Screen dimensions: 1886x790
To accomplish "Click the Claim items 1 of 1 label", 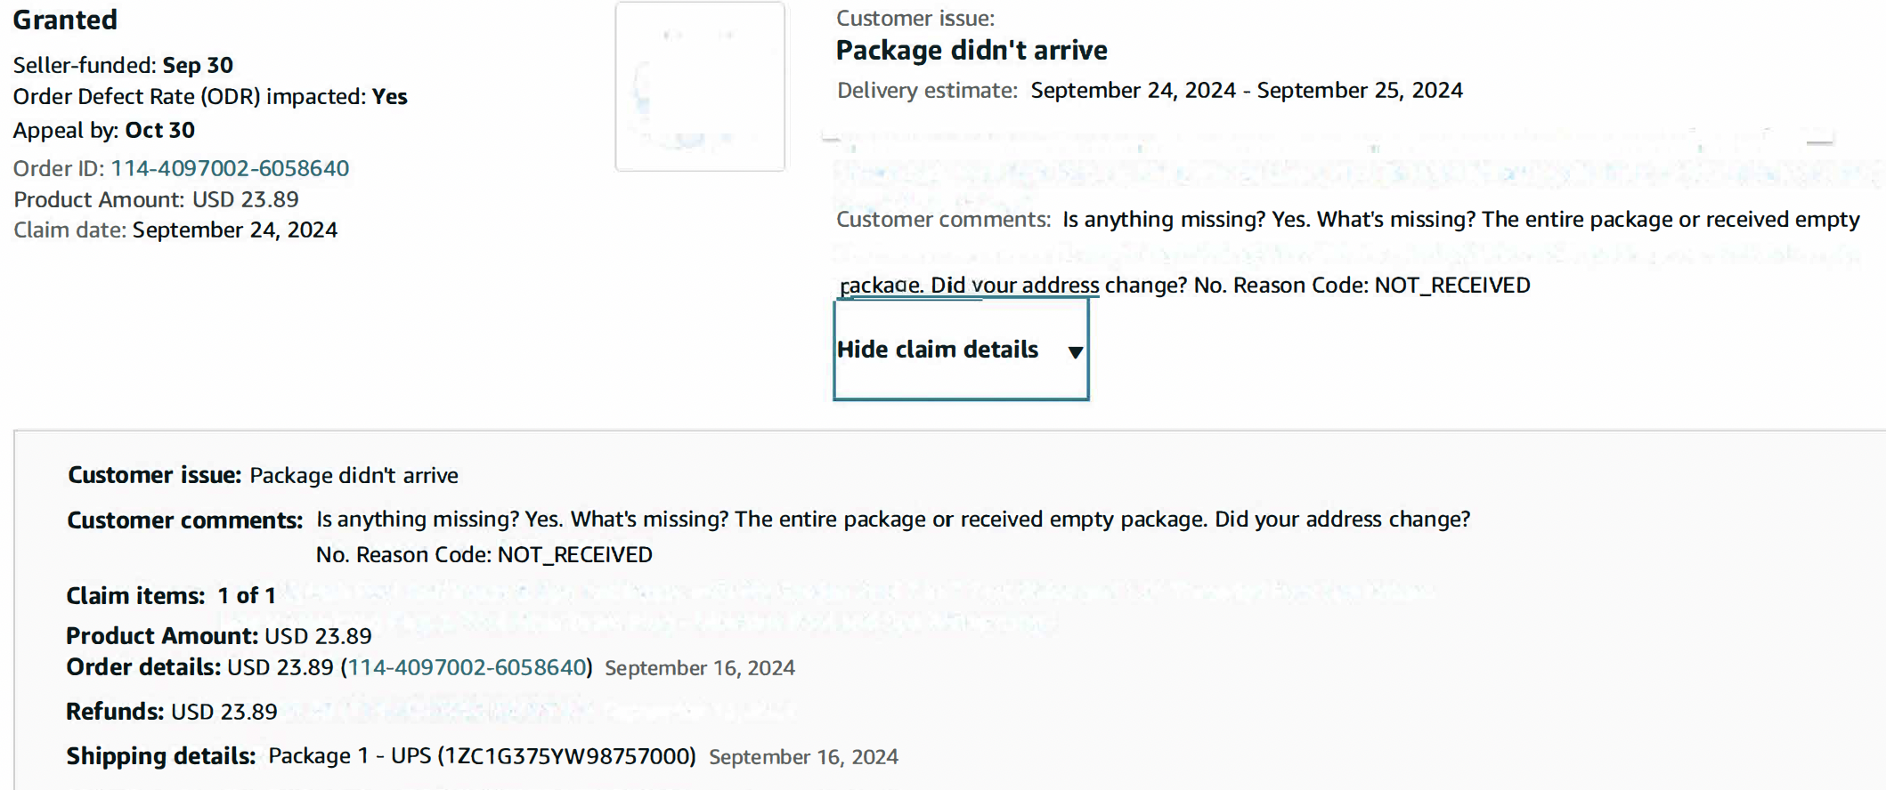I will (171, 595).
